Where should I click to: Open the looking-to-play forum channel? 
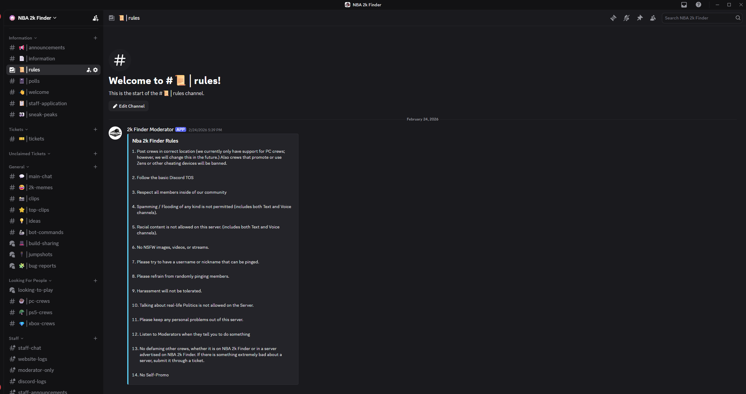[x=35, y=290]
